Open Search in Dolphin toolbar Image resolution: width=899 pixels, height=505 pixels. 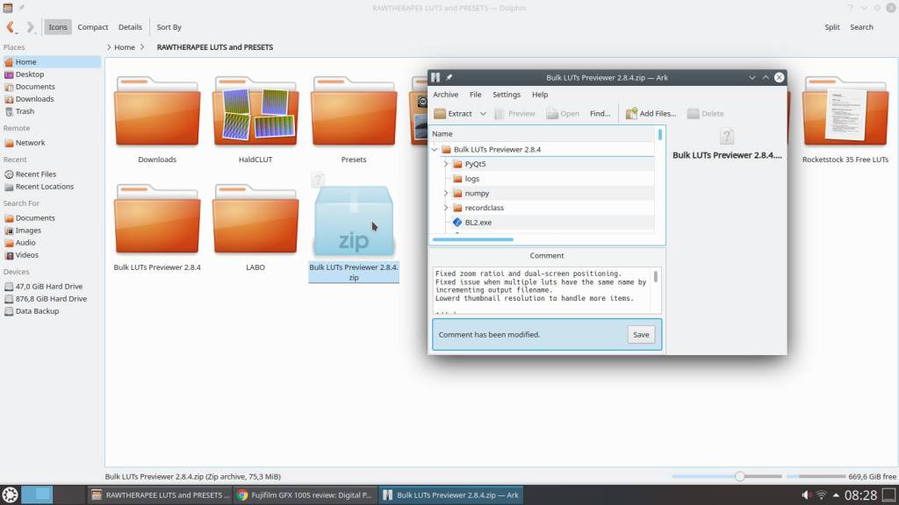(x=861, y=27)
